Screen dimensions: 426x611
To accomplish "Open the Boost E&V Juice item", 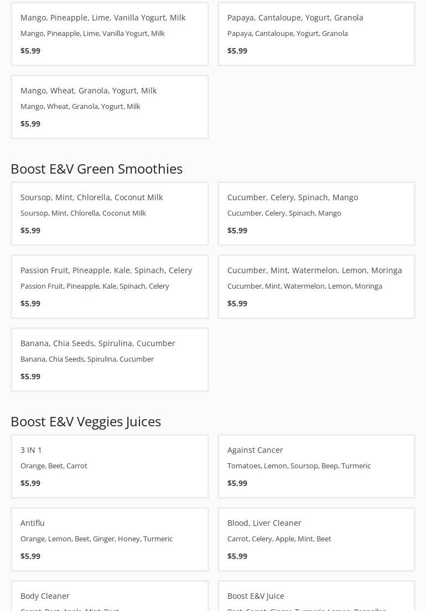I will [256, 596].
